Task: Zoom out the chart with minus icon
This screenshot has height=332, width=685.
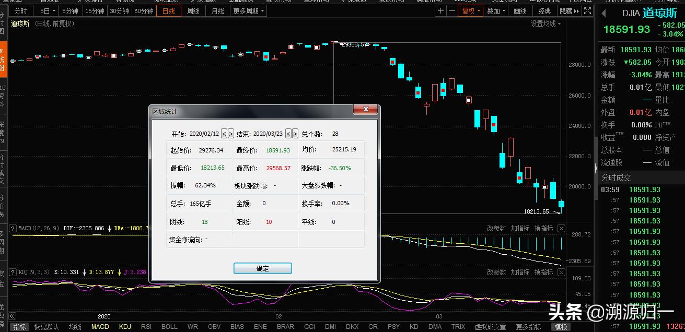Action: pyautogui.click(x=451, y=11)
